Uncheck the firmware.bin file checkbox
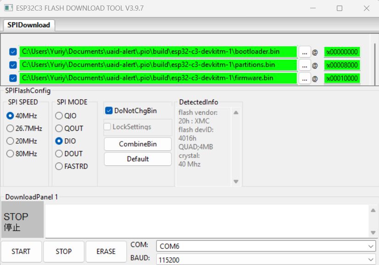This screenshot has width=379, height=265. pyautogui.click(x=13, y=78)
